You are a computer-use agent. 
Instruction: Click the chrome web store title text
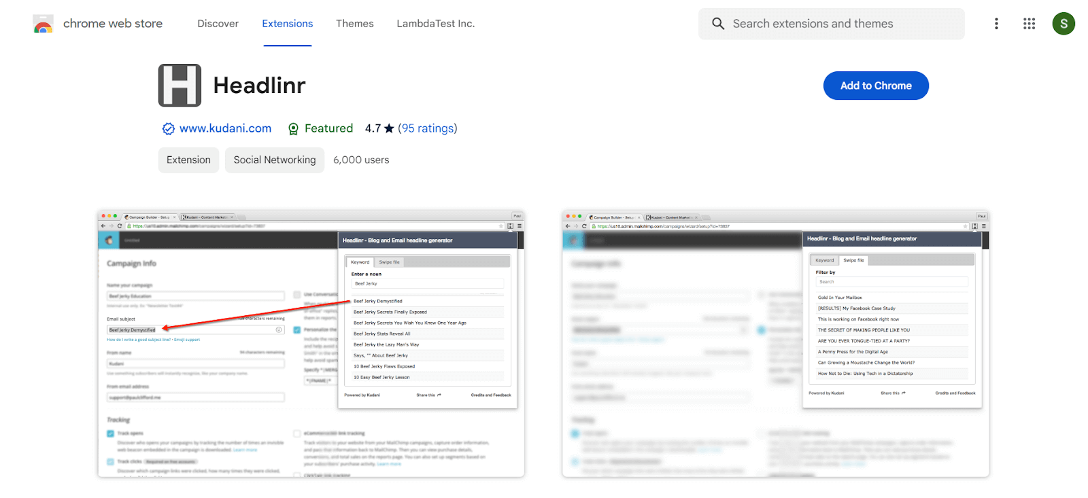(113, 24)
